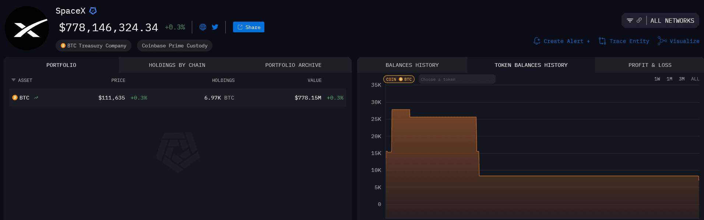Click the Visualize link

(x=684, y=41)
